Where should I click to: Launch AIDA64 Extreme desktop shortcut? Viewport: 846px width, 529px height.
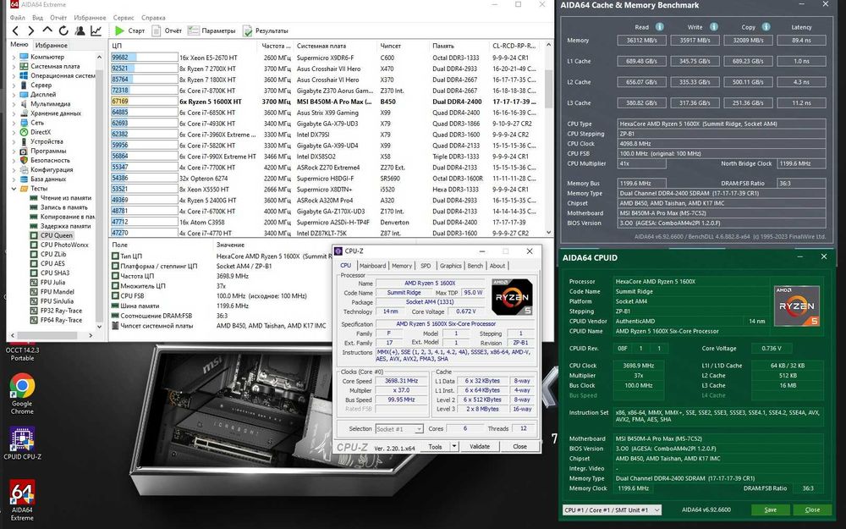(22, 500)
